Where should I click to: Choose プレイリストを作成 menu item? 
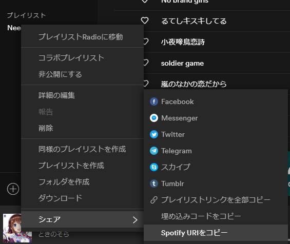tap(82, 166)
